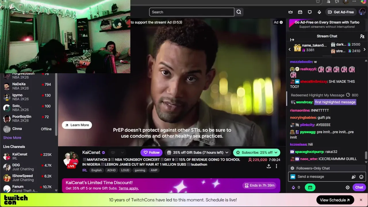Click into the Search input field
This screenshot has width=368, height=207.
point(191,12)
